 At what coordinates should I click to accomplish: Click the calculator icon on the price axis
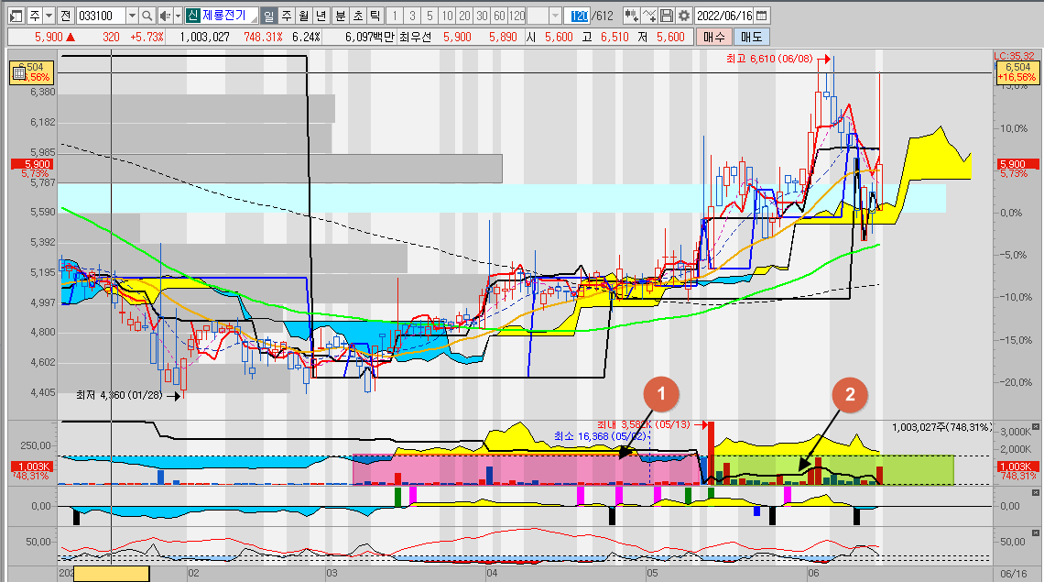point(18,72)
